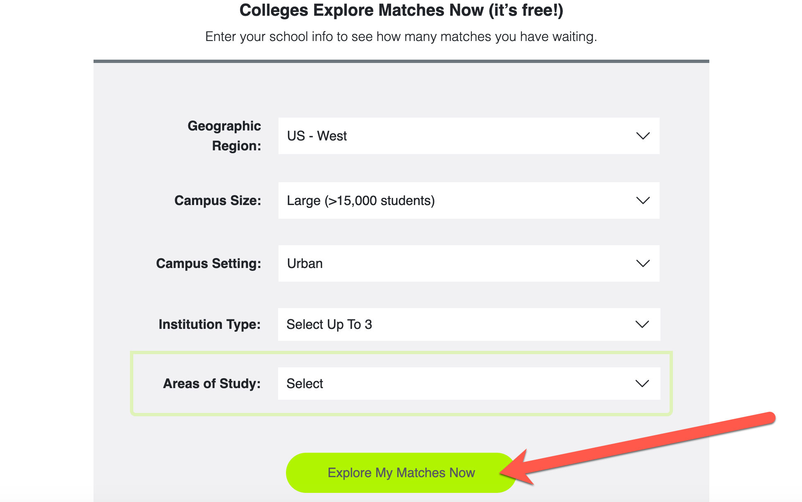Open the Large (>15,000 students) dropdown
The width and height of the screenshot is (802, 502).
coord(455,200)
